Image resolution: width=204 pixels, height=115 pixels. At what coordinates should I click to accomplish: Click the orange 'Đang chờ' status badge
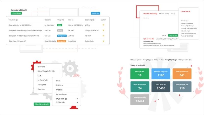point(61,41)
